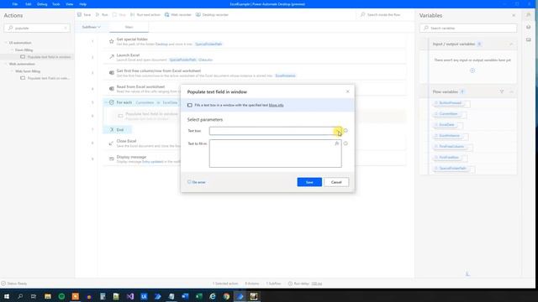538x302 pixels.
Task: Collapse the Flow variables section
Action: click(x=511, y=91)
